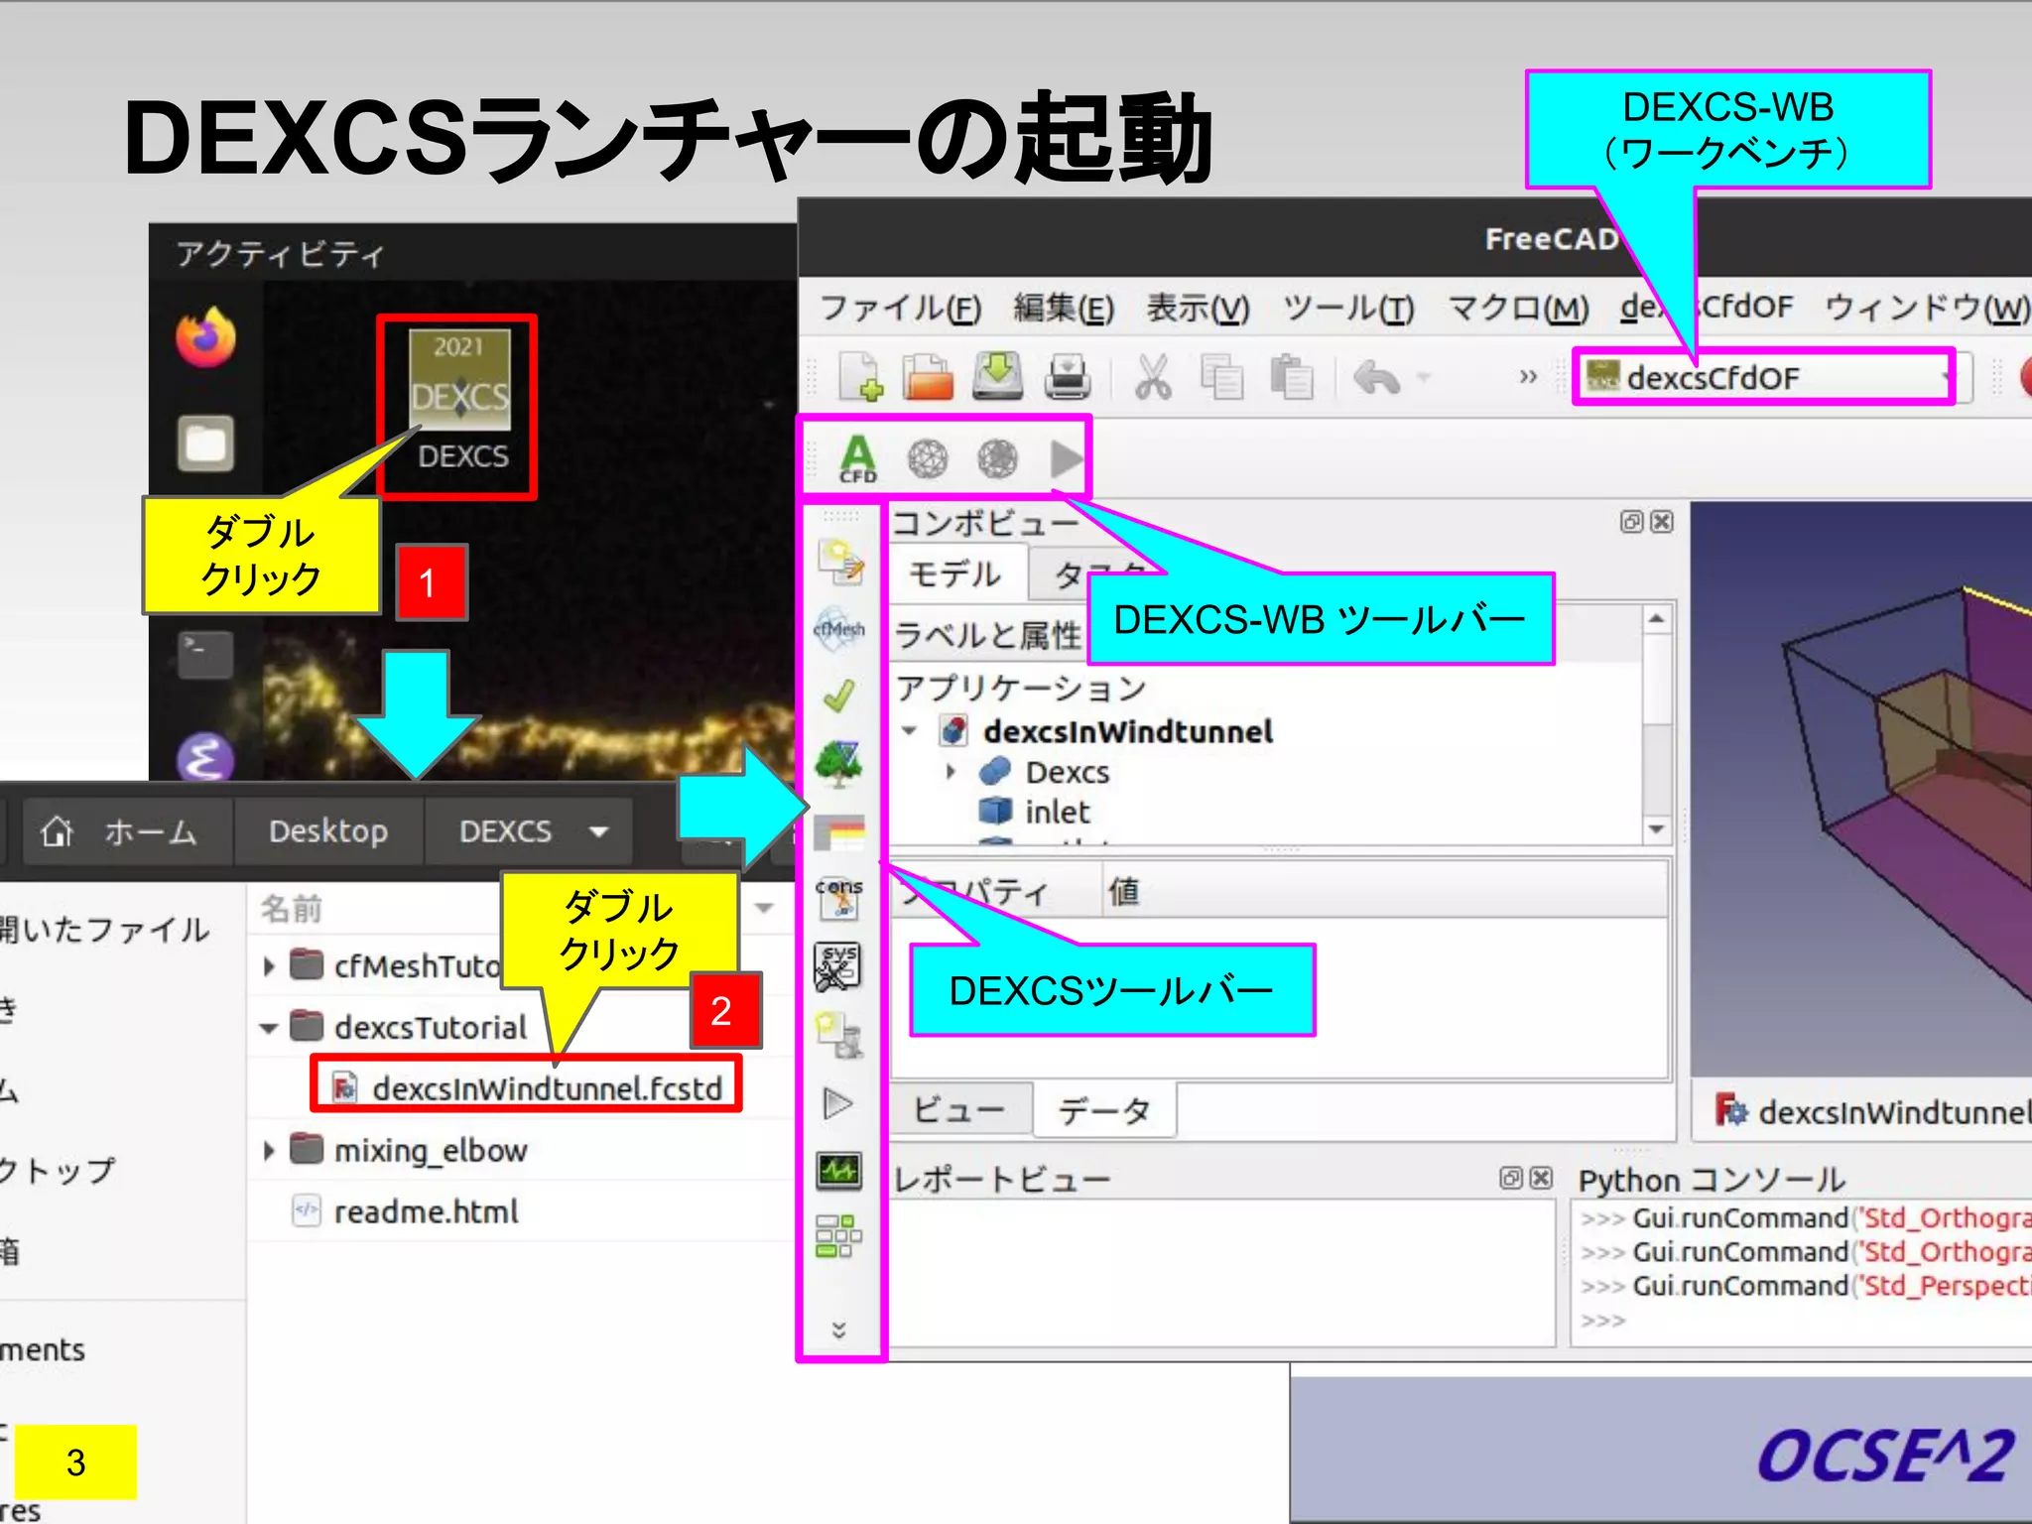Open Firefox from the Ubuntu dock

click(205, 337)
